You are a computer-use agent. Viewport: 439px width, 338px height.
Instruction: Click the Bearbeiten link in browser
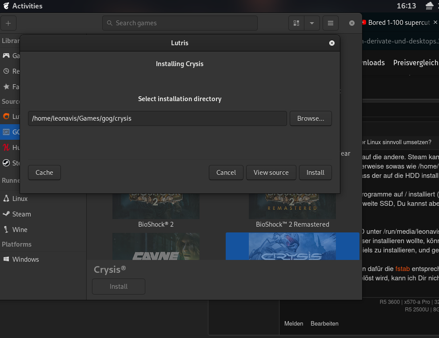[x=324, y=323]
